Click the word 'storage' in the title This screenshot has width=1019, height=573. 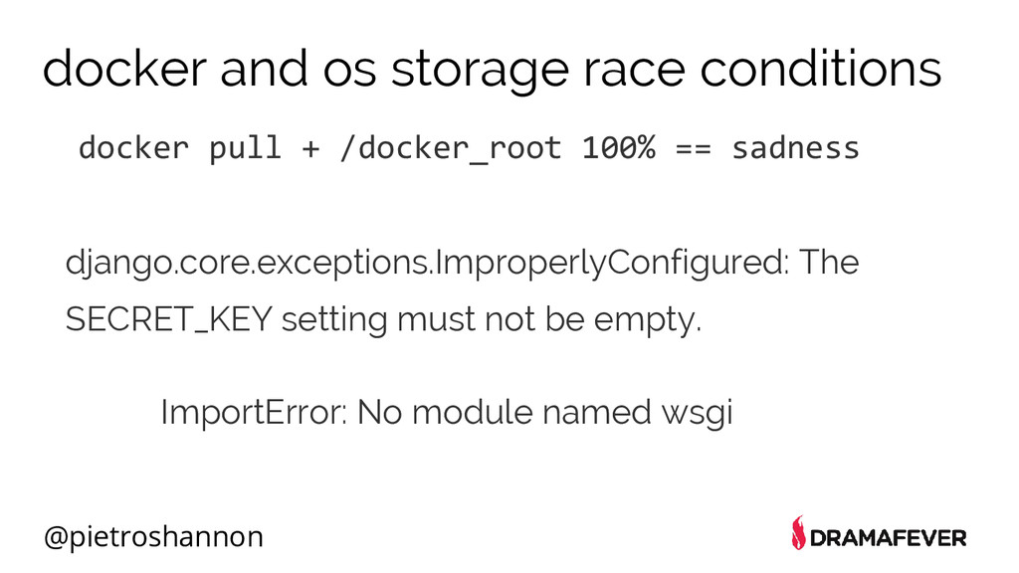click(x=480, y=72)
